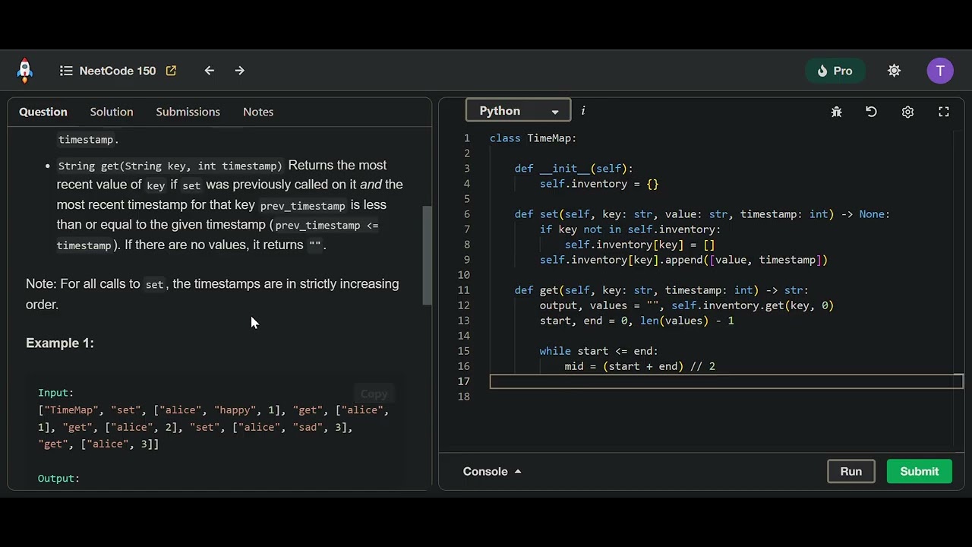Open the Pro subscription badge
972x547 pixels.
point(835,71)
